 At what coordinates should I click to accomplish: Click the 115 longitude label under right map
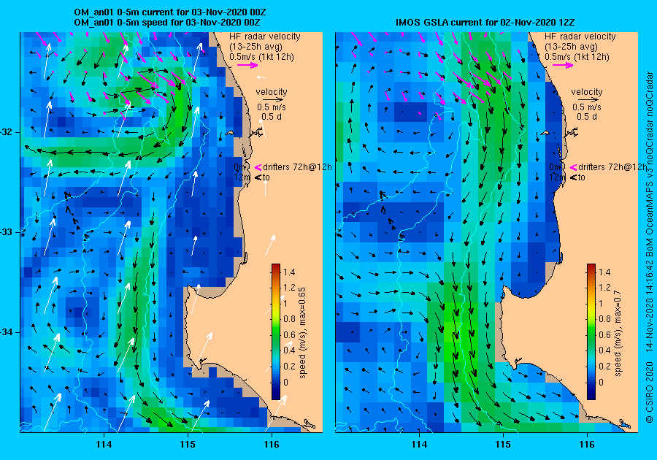click(503, 445)
